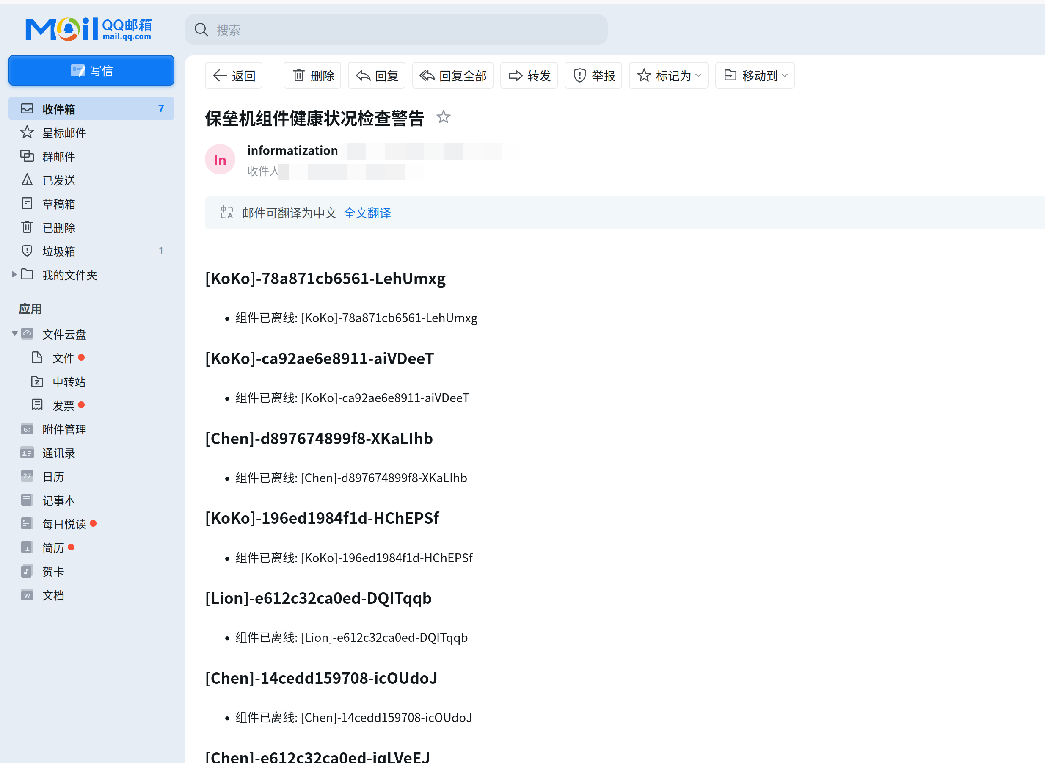Click the Reply arrow button

[376, 75]
